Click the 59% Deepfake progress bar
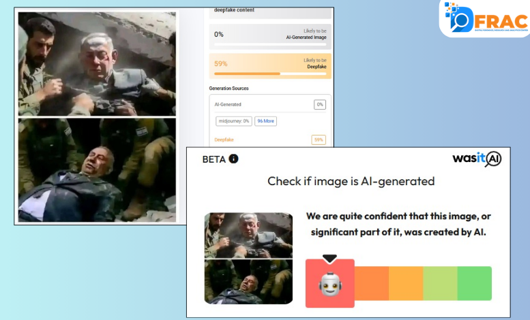 coord(270,74)
